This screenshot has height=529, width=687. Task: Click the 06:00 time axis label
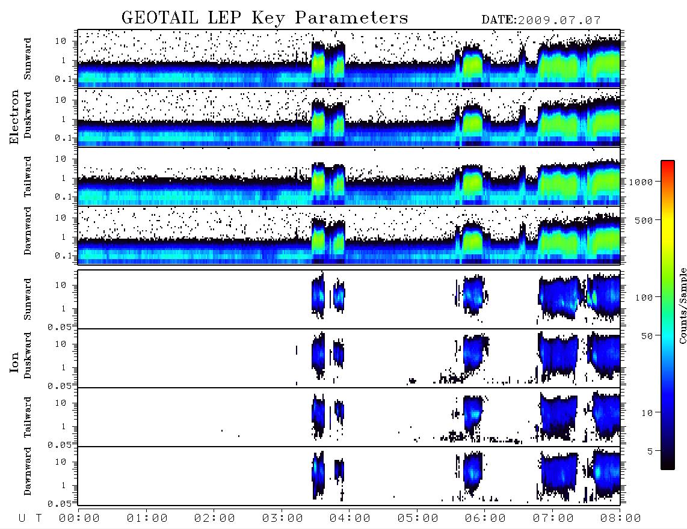pos(485,519)
